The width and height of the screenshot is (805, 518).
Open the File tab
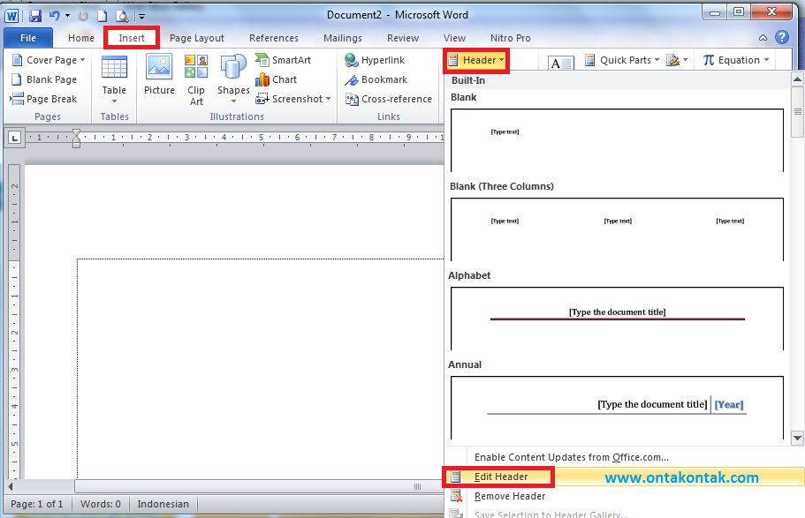28,38
